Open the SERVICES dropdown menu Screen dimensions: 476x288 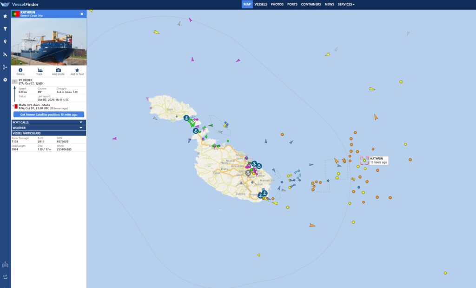(346, 4)
